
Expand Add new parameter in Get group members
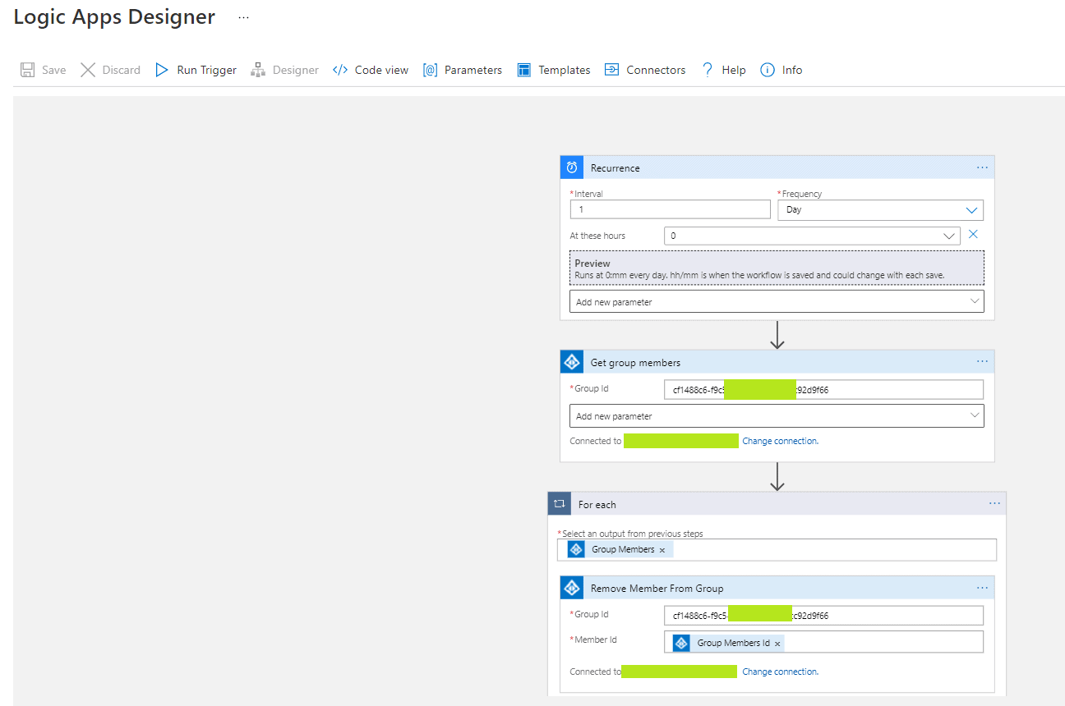pos(777,415)
